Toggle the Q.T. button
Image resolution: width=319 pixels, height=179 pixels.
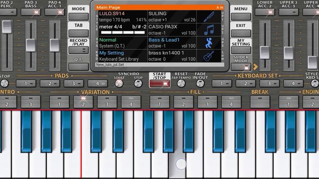point(79,67)
